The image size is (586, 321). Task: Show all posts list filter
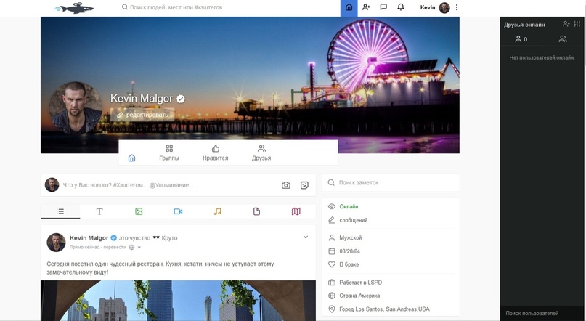pyautogui.click(x=60, y=211)
